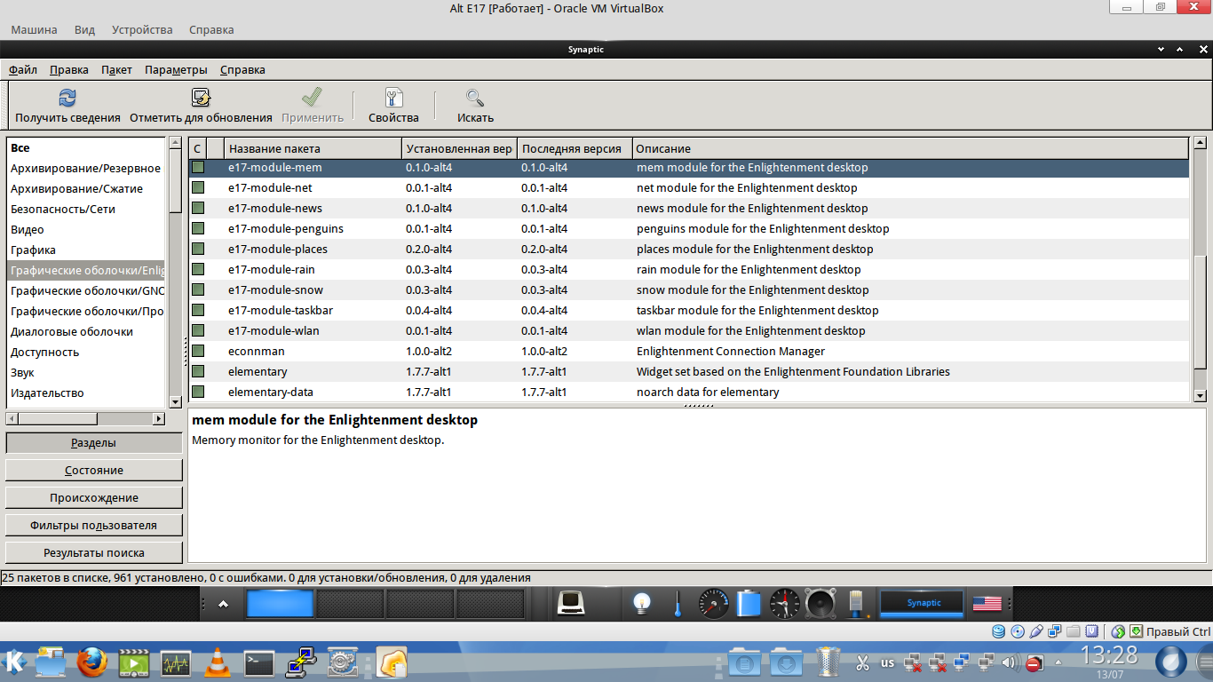Click the package list scroll-down arrow
Screen dimensions: 1213x682
click(1200, 396)
